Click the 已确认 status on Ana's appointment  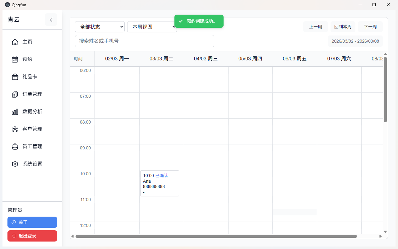162,176
